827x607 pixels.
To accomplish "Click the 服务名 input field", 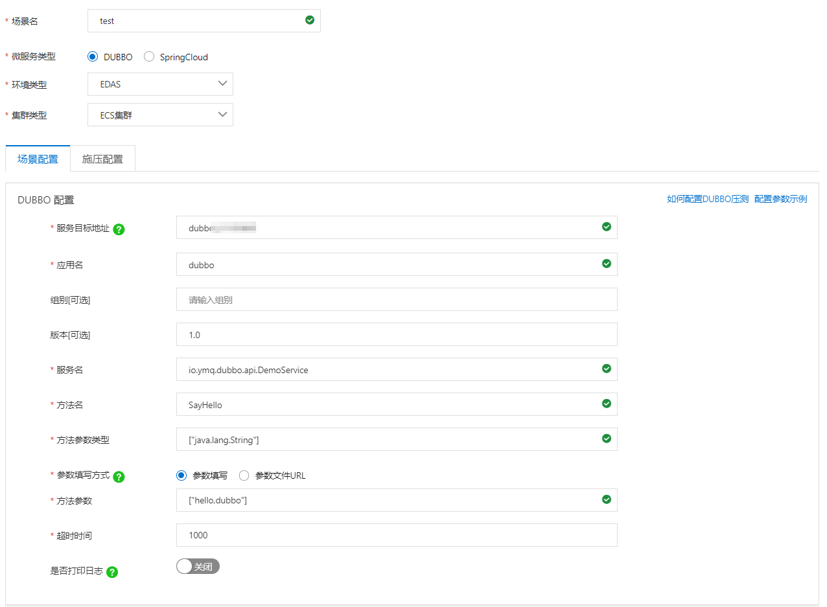I will pos(397,369).
